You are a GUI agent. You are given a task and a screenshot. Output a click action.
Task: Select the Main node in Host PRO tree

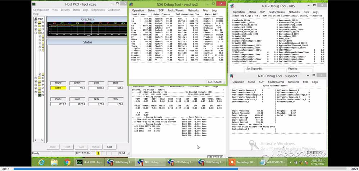point(39,19)
